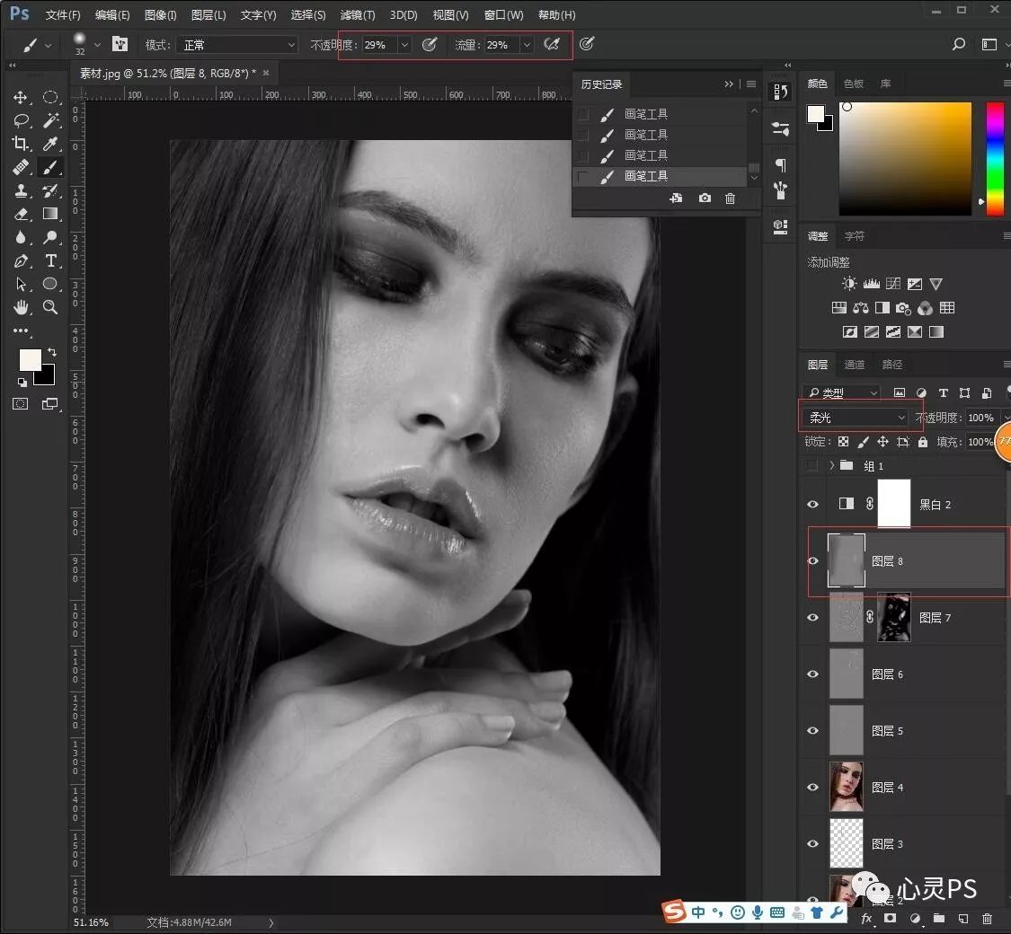Expand the 组 1 layer group
The height and width of the screenshot is (934, 1011).
832,465
